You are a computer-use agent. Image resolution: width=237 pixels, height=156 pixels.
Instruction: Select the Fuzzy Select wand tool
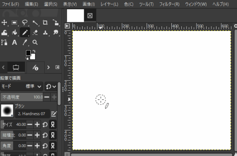point(35,23)
